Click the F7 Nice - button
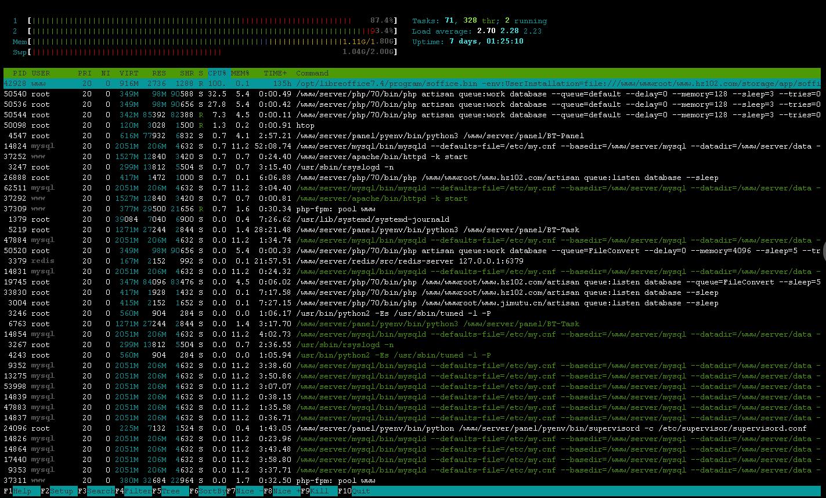This screenshot has height=498, width=826. pos(245,491)
